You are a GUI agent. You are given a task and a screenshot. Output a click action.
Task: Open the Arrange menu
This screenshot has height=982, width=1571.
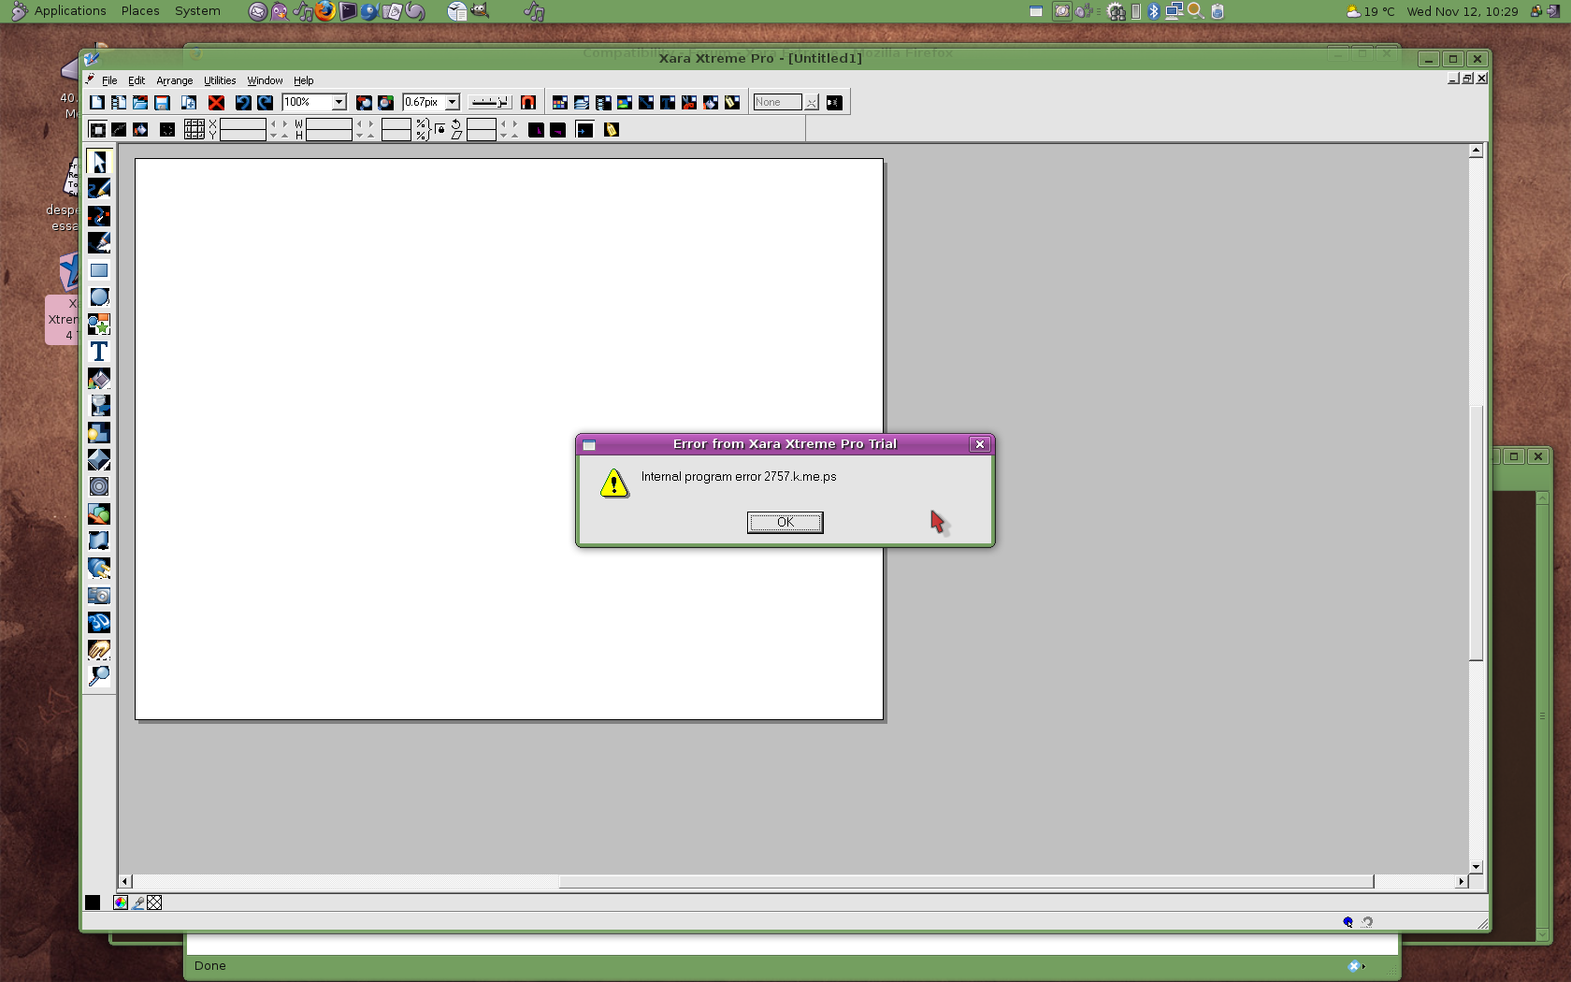[x=174, y=80]
